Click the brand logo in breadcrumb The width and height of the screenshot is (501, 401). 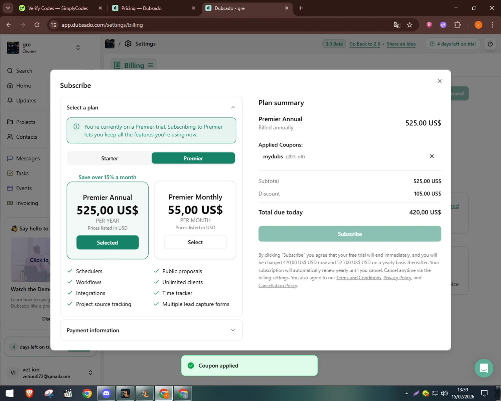pos(110,44)
